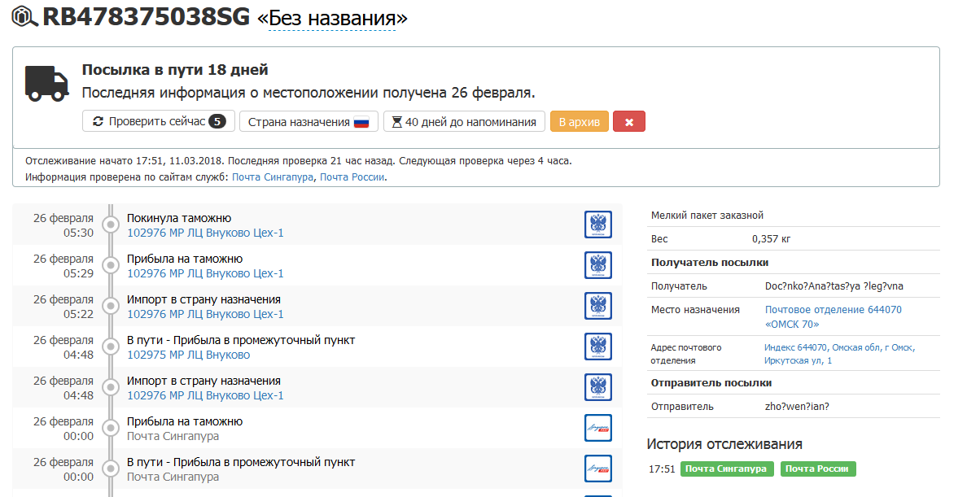Open '40 дней до напоминания' reminder setting
This screenshot has width=967, height=497.
pyautogui.click(x=464, y=122)
